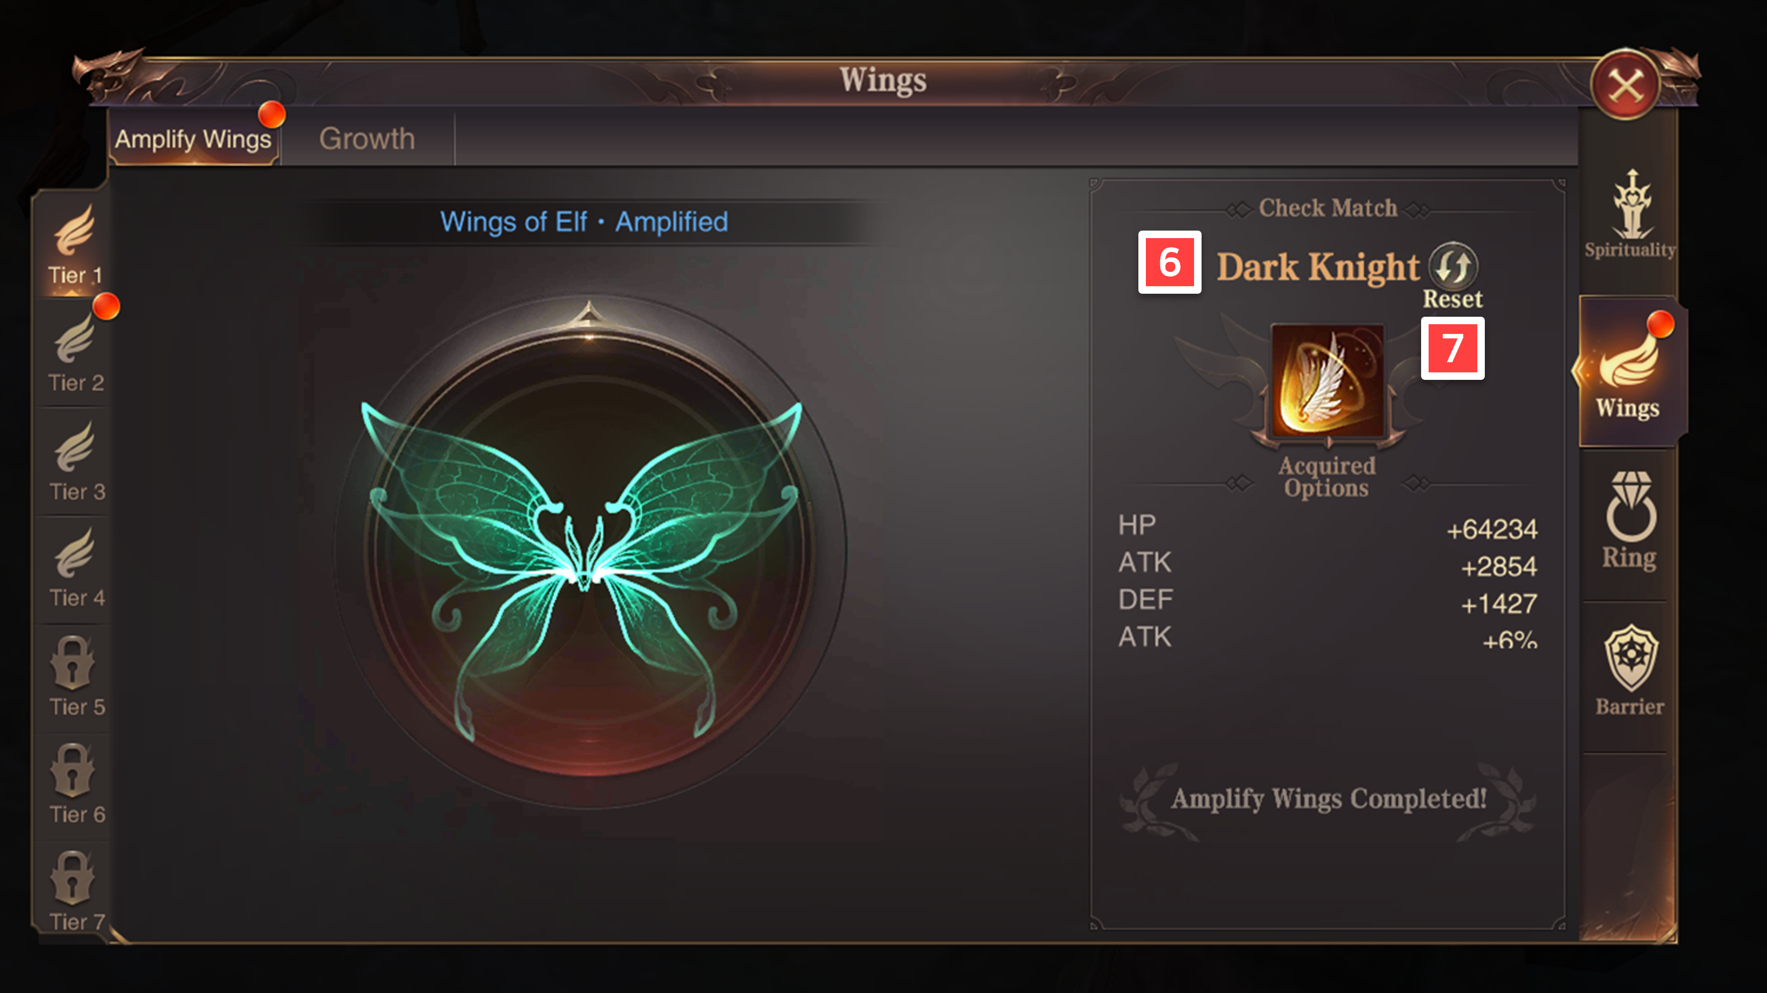
Task: Click the locked Tier 5 padlock
Action: (x=73, y=663)
